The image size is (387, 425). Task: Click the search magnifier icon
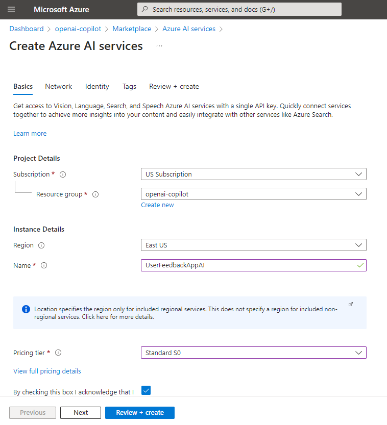145,9
